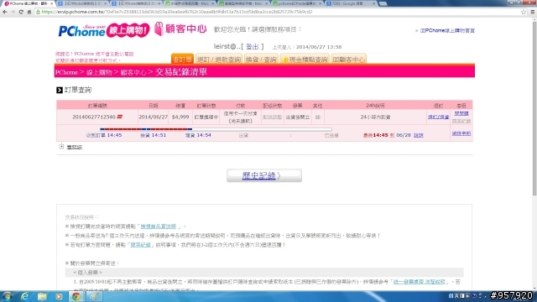Click the browser Back arrow

tap(4, 12)
